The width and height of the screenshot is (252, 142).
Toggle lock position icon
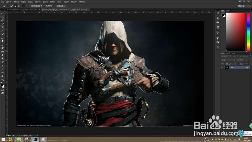(x=233, y=64)
